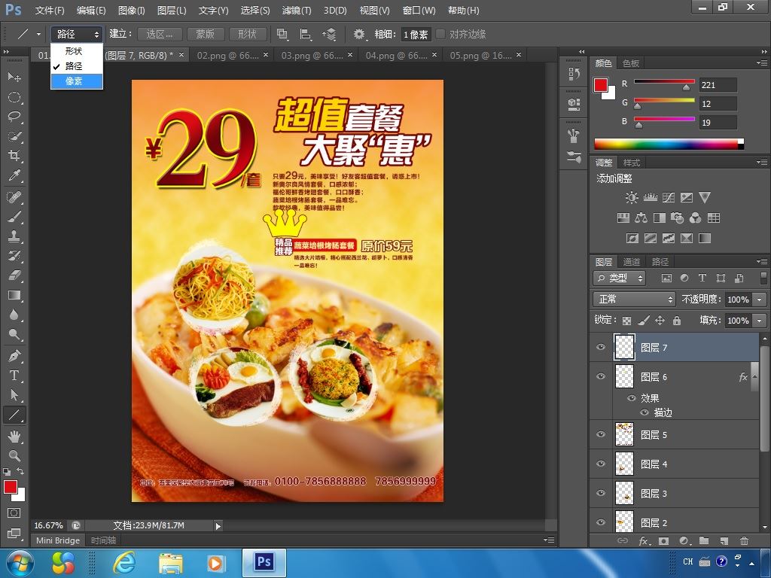The width and height of the screenshot is (771, 578).
Task: Hide layer 图层 7
Action: coord(600,347)
